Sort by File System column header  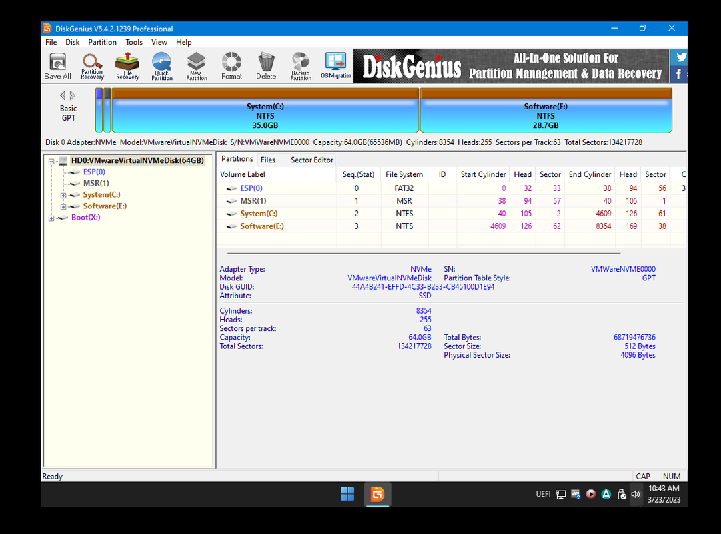pos(404,174)
